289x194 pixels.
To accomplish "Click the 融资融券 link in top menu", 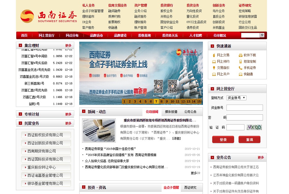I will point(114,11).
